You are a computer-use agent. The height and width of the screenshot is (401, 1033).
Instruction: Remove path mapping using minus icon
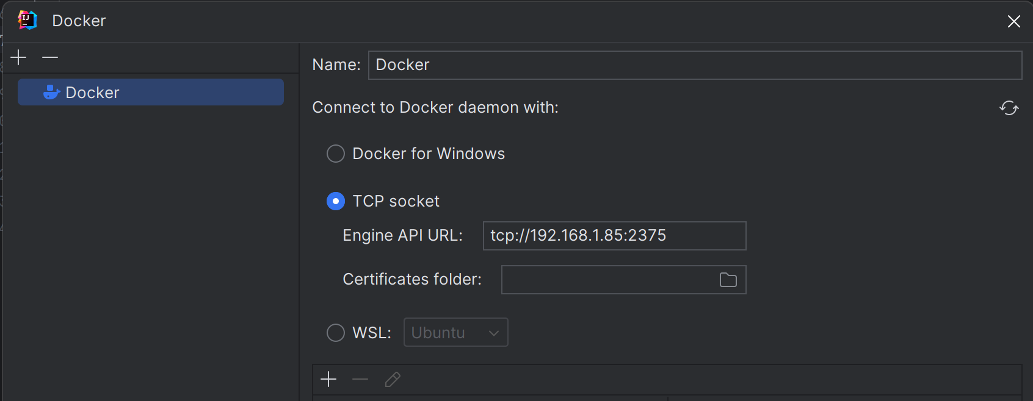360,379
